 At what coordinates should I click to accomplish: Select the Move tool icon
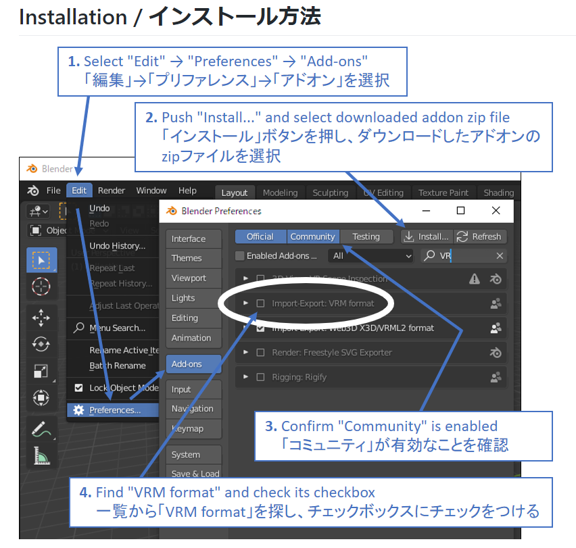tap(41, 318)
